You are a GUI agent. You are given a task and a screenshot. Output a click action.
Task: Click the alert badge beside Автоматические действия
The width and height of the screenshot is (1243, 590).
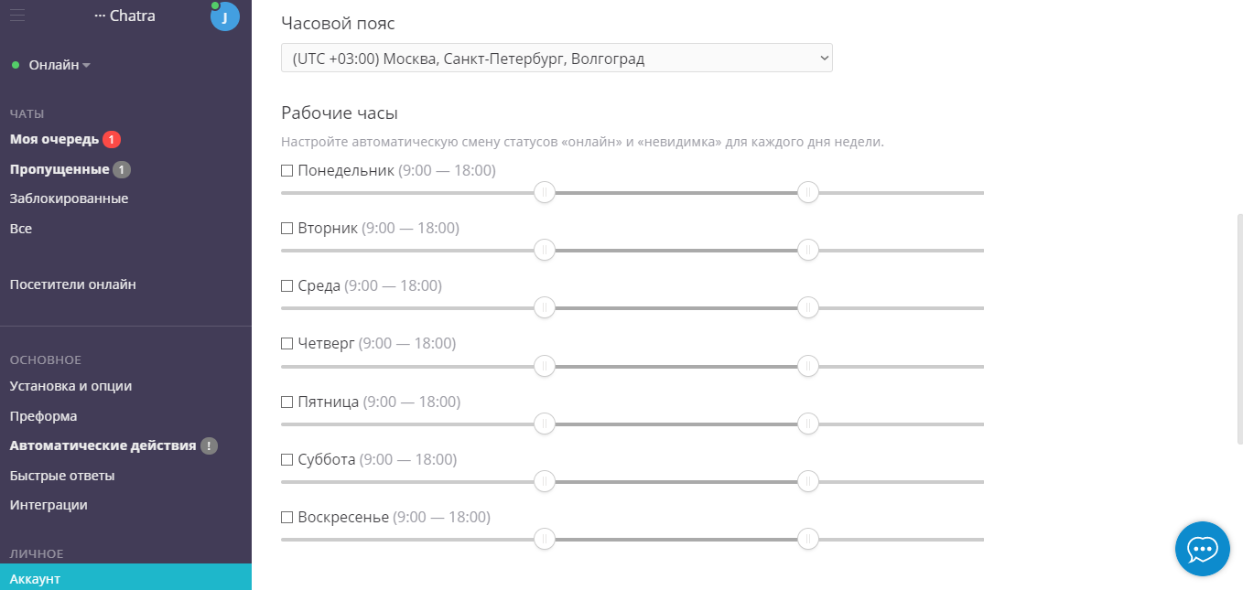[210, 446]
